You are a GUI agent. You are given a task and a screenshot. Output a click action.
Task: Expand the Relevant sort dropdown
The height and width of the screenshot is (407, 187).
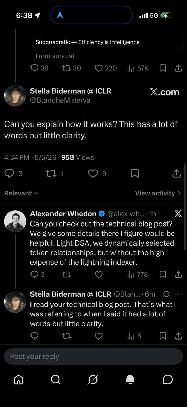21,193
